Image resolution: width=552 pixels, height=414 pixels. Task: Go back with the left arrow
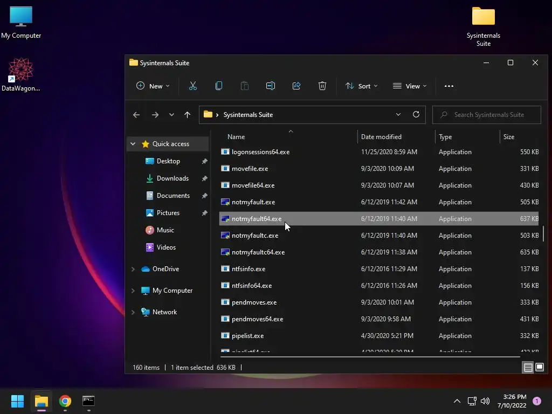tap(136, 115)
